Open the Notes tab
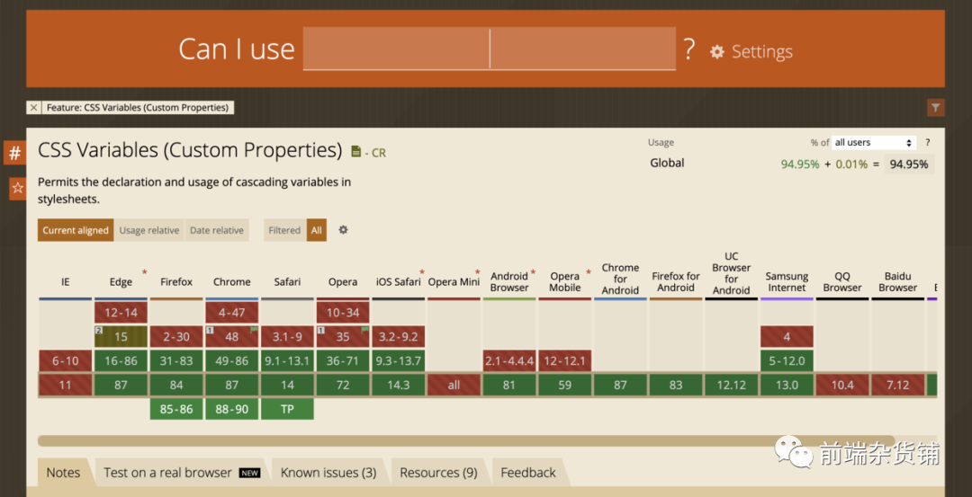972x497 pixels. pyautogui.click(x=63, y=473)
